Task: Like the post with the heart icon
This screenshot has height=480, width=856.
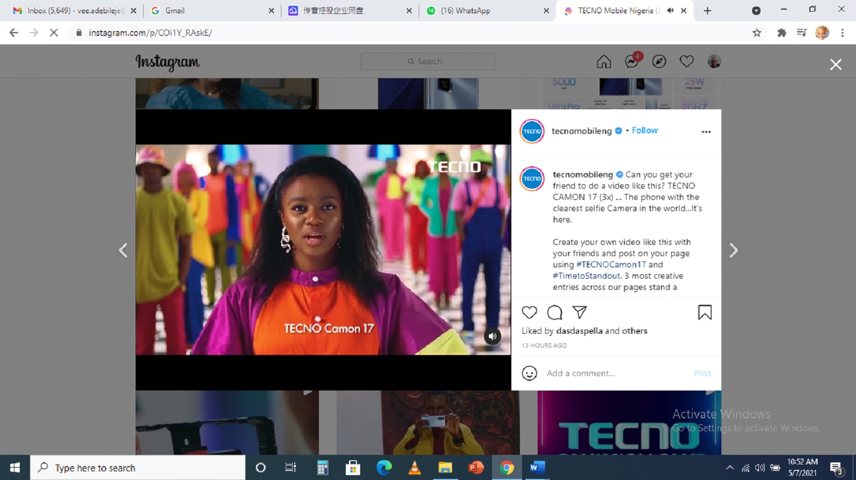Action: point(529,312)
